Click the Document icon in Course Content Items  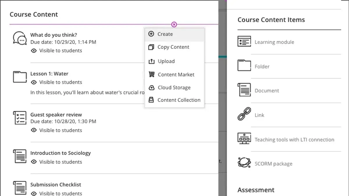click(x=244, y=90)
